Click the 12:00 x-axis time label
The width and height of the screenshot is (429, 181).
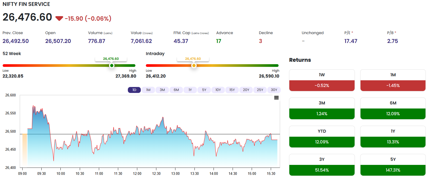point(137,173)
